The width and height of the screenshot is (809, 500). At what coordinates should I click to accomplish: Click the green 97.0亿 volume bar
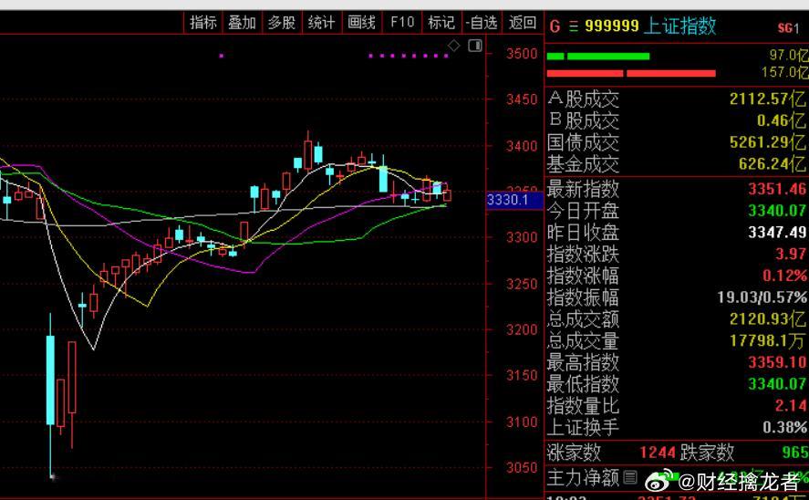click(598, 57)
